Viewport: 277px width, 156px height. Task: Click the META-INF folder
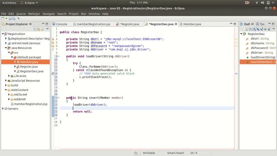(x=20, y=94)
